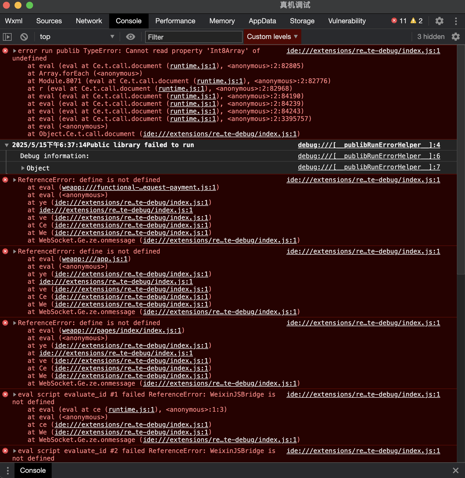The height and width of the screenshot is (478, 465).
Task: Click the error icon beside 'error run publib'
Action: (5, 51)
